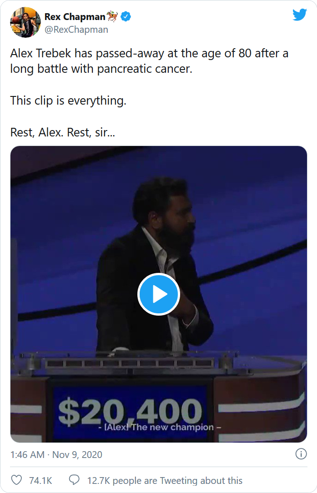Click the "This clip is everything." line
The height and width of the screenshot is (493, 317).
point(68,101)
